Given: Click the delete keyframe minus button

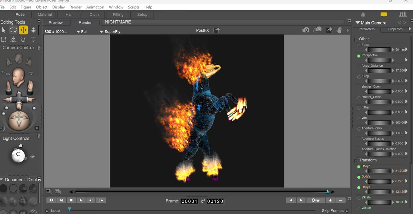Looking at the screenshot, I should pos(340,200).
